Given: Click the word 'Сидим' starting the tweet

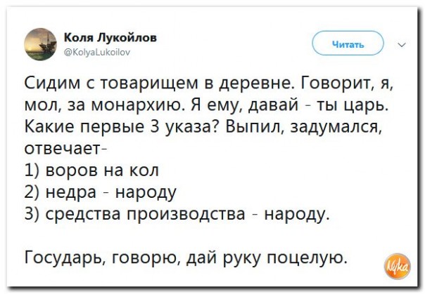Looking at the screenshot, I should pos(46,84).
